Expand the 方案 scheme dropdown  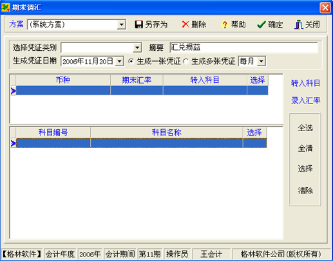(121, 24)
